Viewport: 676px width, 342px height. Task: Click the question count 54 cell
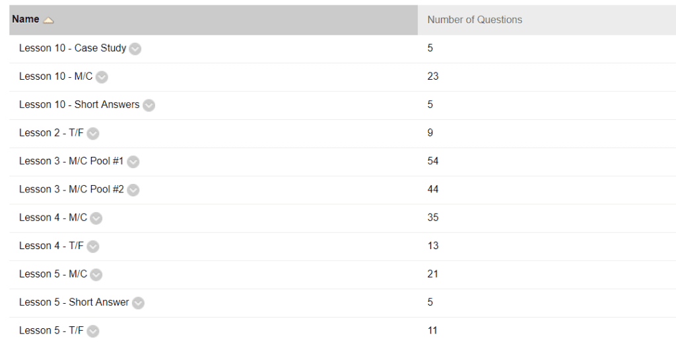(433, 161)
